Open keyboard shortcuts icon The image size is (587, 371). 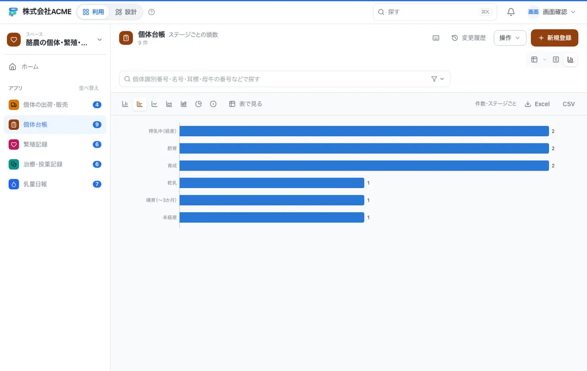click(x=436, y=38)
